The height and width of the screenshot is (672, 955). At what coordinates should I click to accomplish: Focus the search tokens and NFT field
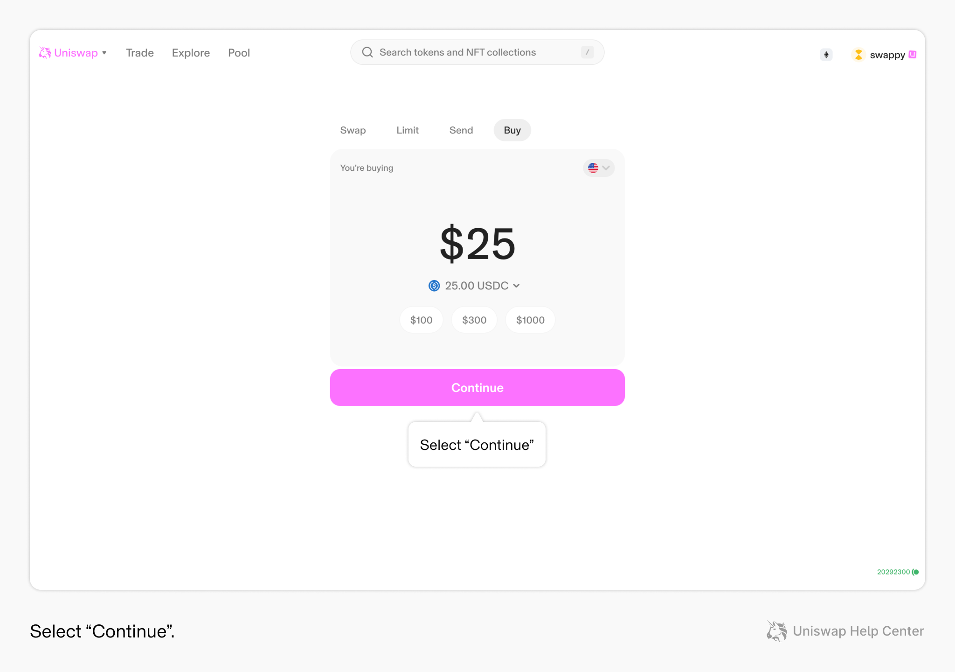[x=477, y=52]
